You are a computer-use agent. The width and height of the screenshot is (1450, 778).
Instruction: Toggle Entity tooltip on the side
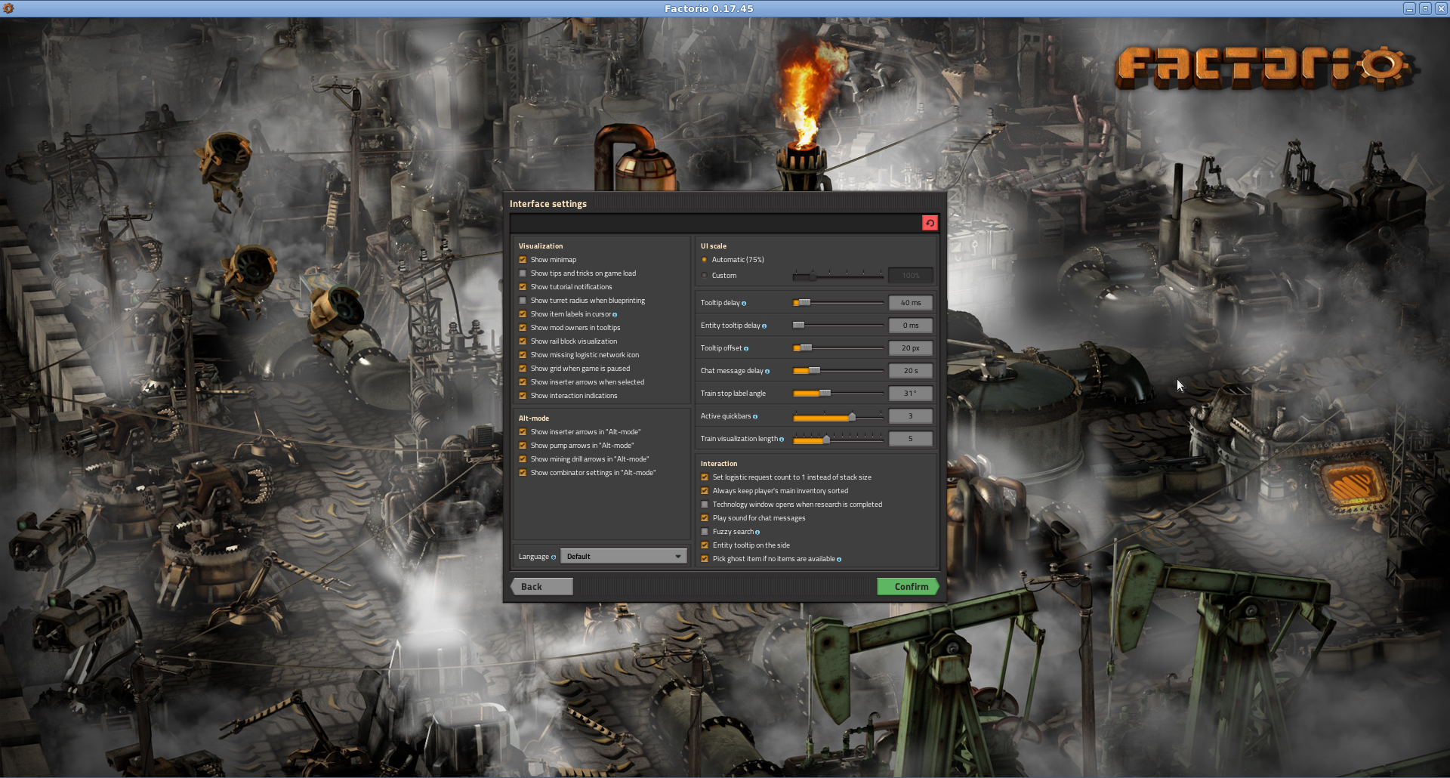pyautogui.click(x=705, y=545)
